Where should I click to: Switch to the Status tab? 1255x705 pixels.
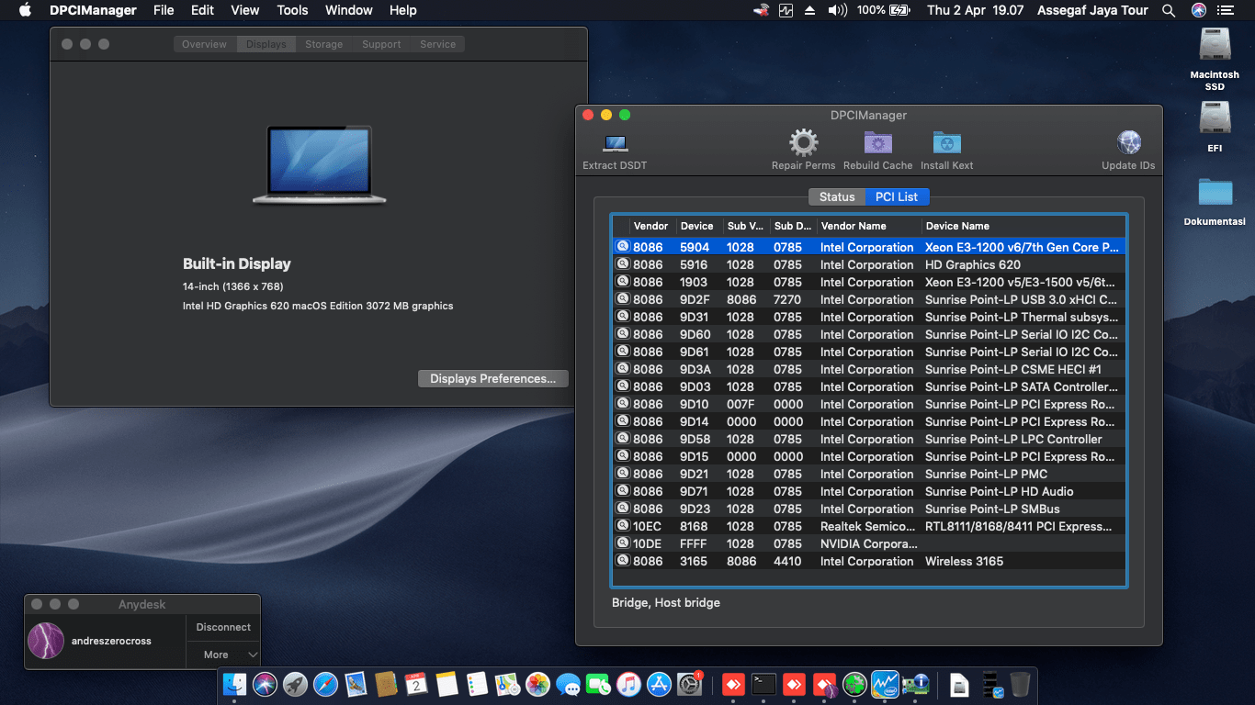coord(837,196)
